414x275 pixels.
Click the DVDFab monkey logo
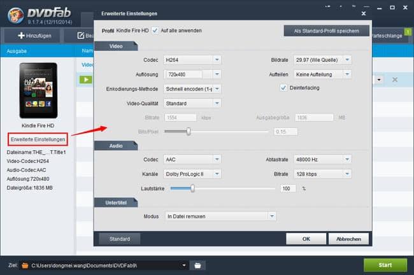point(15,15)
